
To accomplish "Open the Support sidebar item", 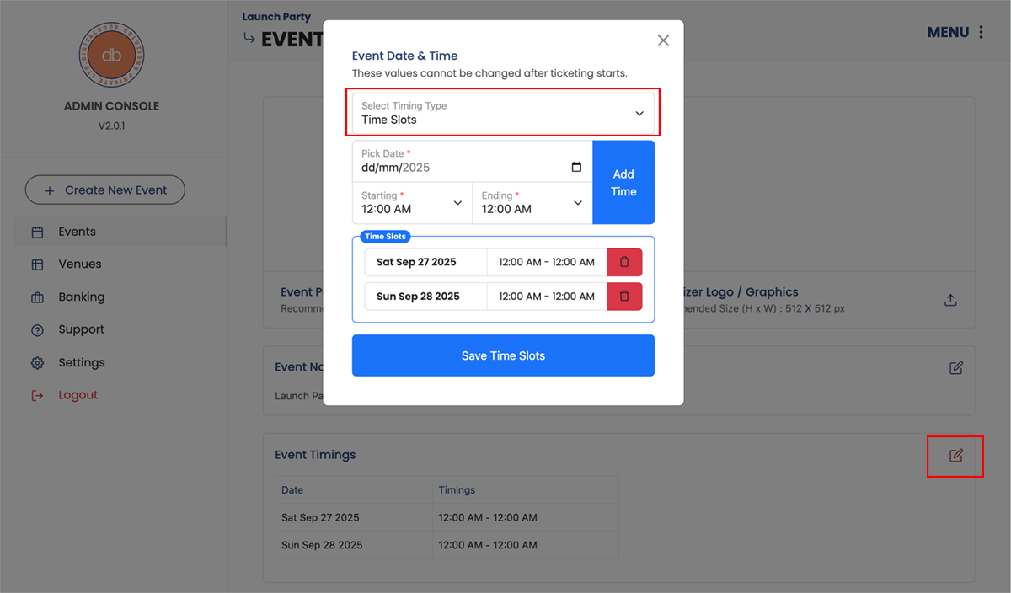I will pyautogui.click(x=81, y=330).
